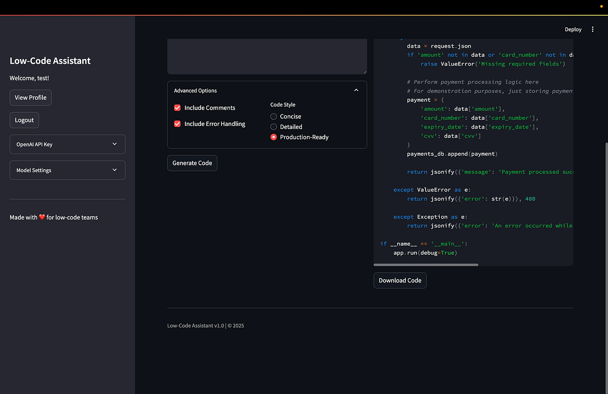This screenshot has height=394, width=608.
Task: Click the '# Perform payment processing logic here' comment
Action: 473,82
